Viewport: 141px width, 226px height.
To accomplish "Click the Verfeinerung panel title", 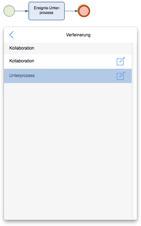I will [78, 35].
